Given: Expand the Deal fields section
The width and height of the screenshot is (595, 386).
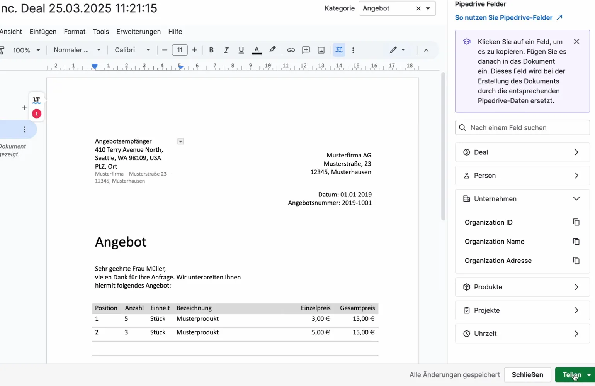Looking at the screenshot, I should [x=522, y=152].
